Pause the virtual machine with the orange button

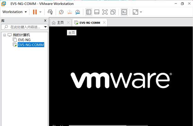pos(35,12)
